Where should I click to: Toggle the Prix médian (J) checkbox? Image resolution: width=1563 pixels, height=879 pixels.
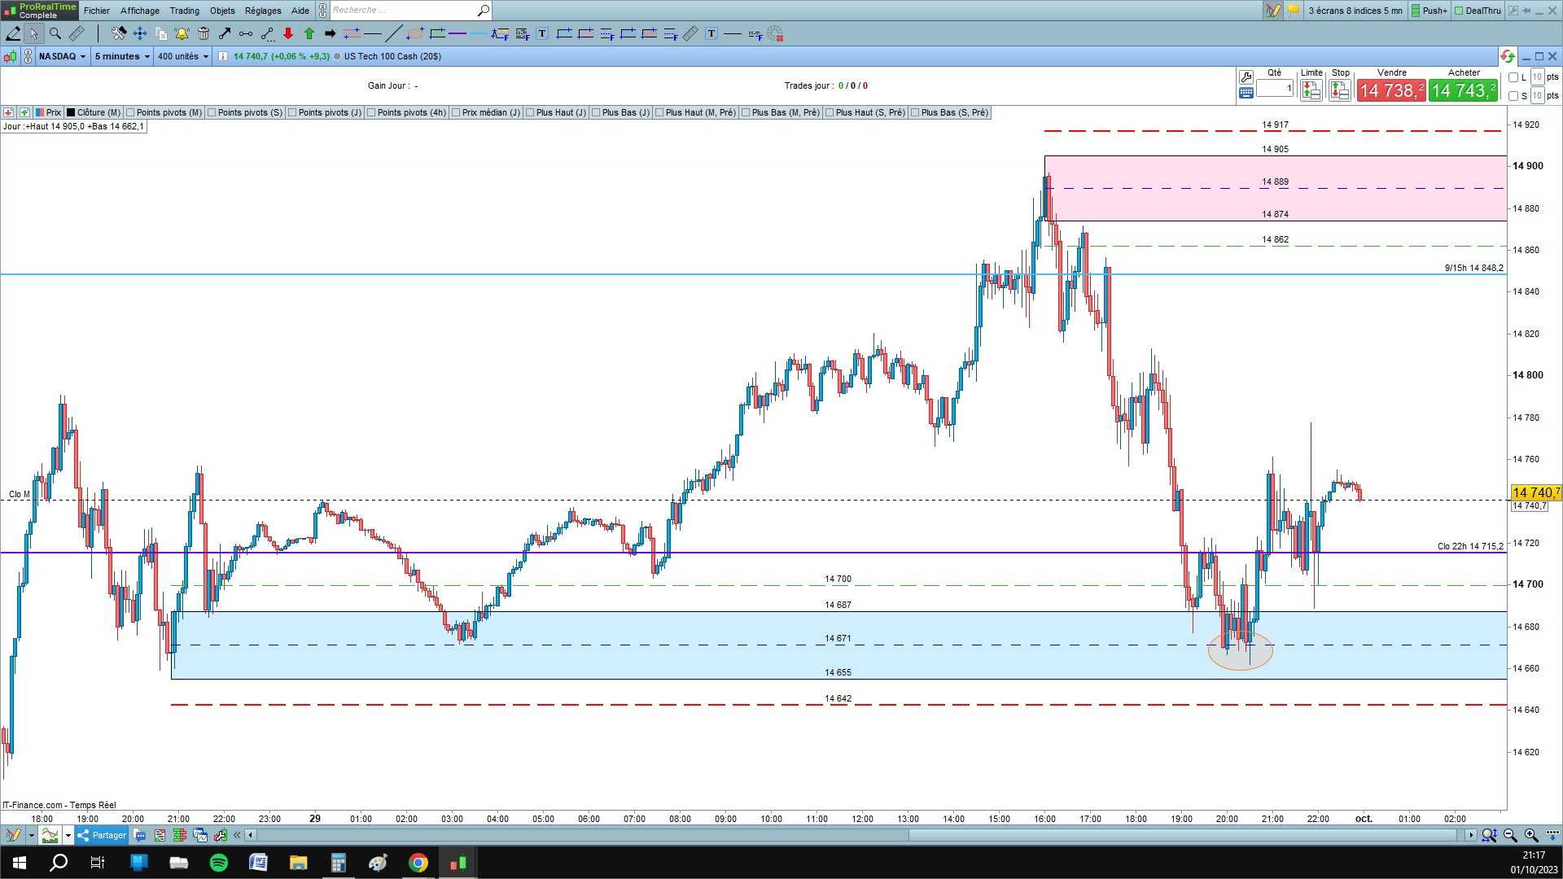pyautogui.click(x=457, y=112)
